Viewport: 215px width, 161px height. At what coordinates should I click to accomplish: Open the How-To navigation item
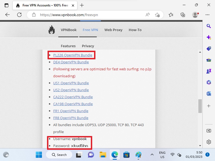click(135, 30)
